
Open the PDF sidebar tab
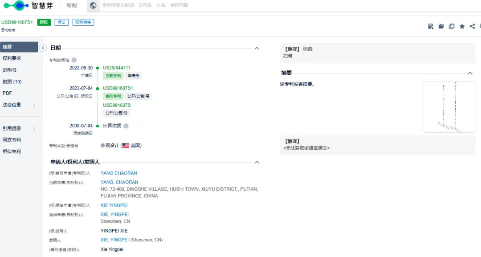pyautogui.click(x=7, y=93)
